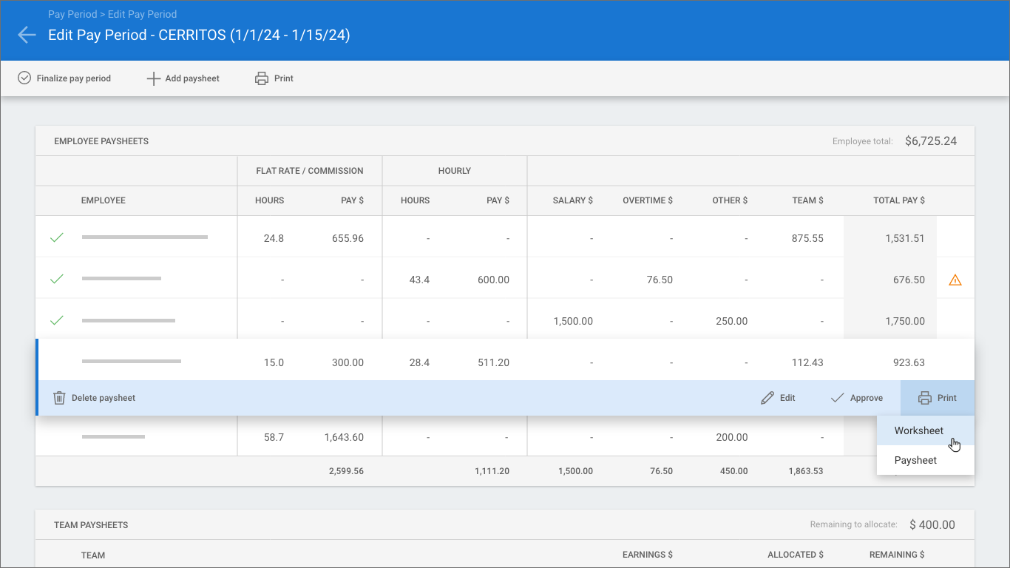Image resolution: width=1010 pixels, height=568 pixels.
Task: Click the 1,863.53 team totals cell
Action: (805, 471)
